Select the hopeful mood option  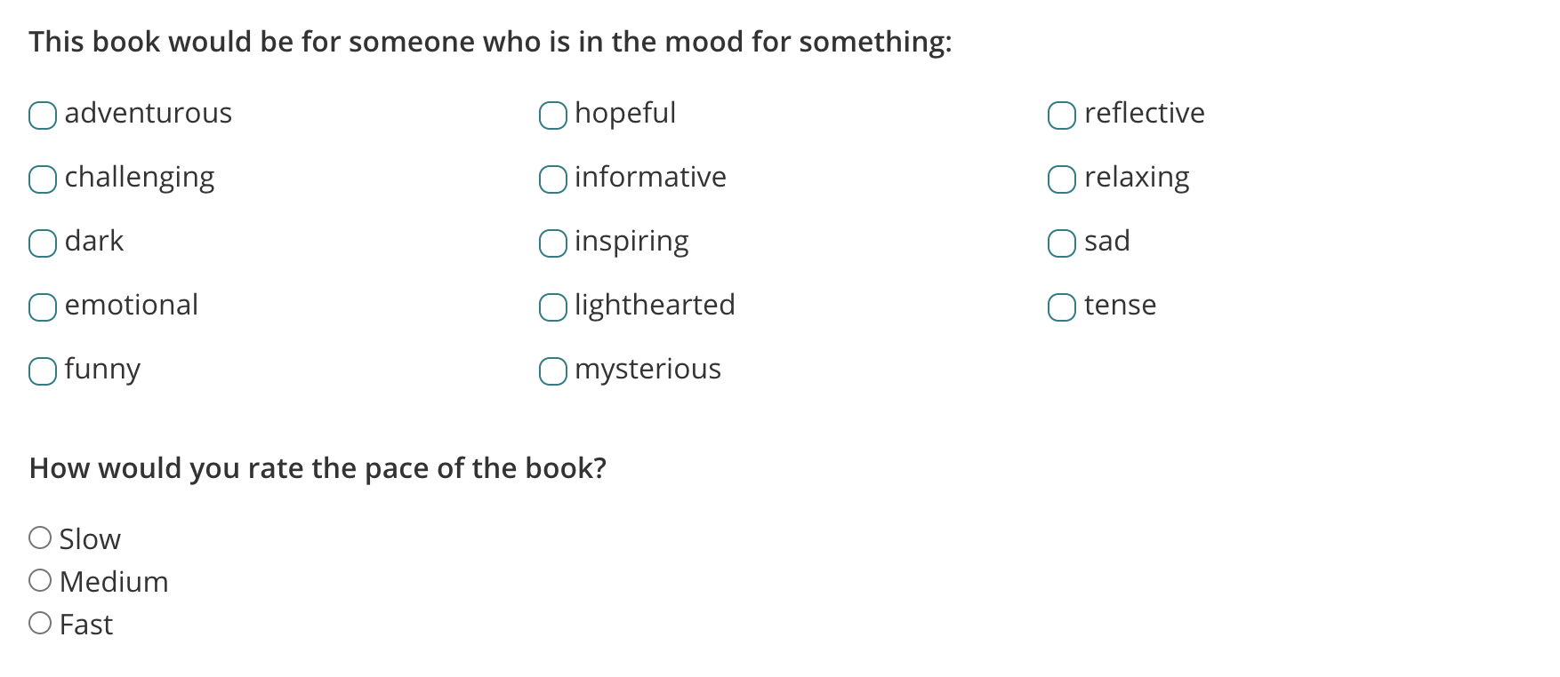click(552, 115)
